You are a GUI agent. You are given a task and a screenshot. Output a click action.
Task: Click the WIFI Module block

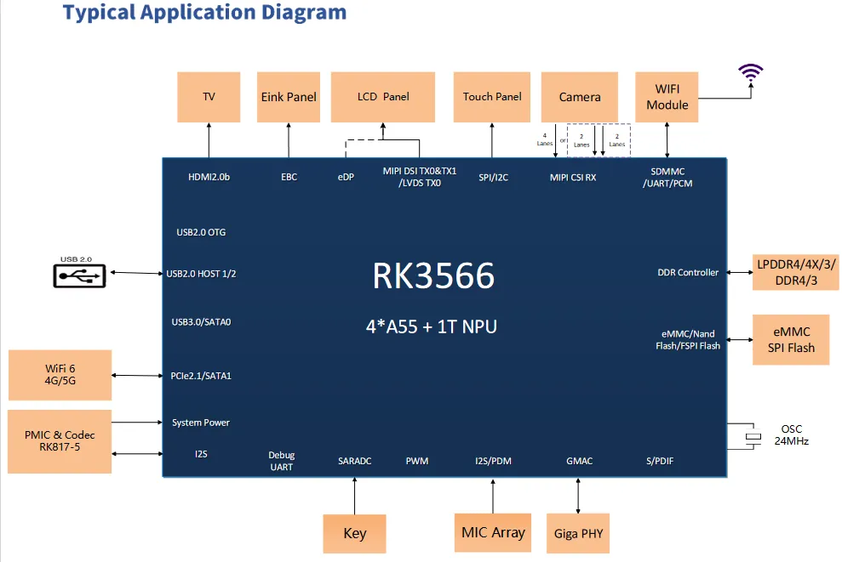pyautogui.click(x=667, y=97)
